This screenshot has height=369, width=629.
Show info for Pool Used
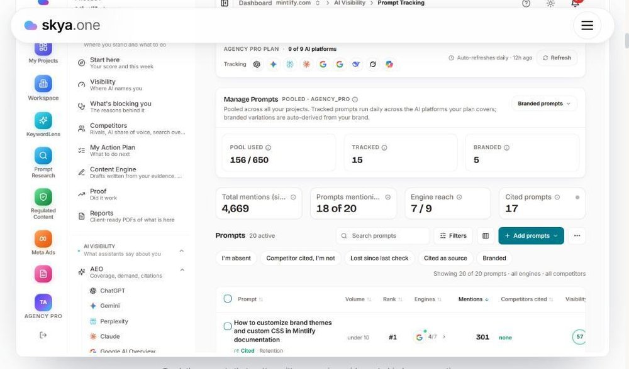coord(268,147)
